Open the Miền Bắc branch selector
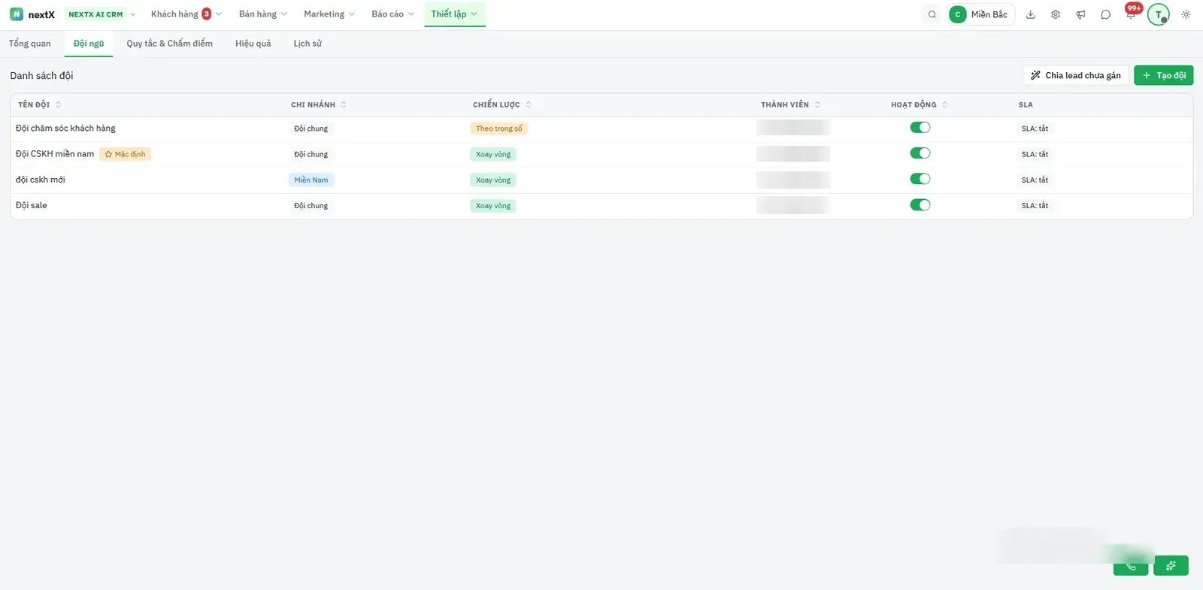Screen dimensions: 1203x590 (x=980, y=14)
